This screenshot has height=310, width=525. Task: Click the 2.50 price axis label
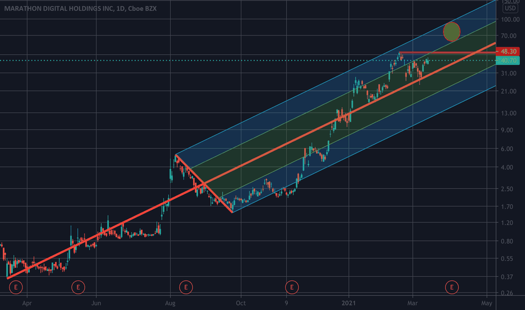(507, 189)
